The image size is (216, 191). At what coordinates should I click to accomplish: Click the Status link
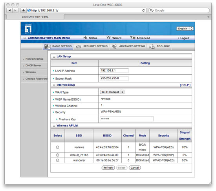pyautogui.click(x=93, y=38)
